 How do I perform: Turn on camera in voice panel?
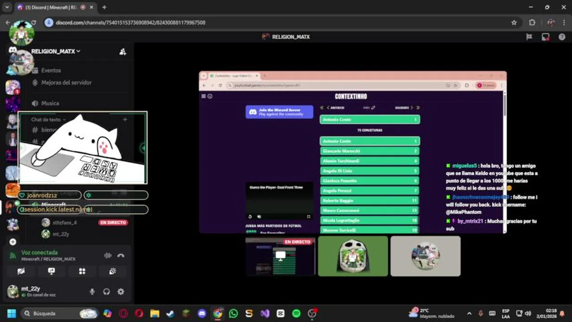(x=21, y=271)
